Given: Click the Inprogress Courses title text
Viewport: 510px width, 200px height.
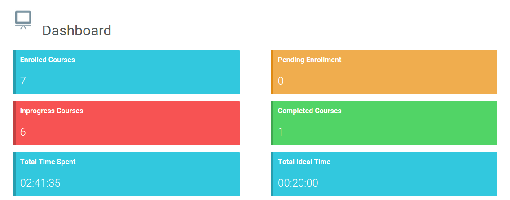Looking at the screenshot, I should click(x=52, y=111).
